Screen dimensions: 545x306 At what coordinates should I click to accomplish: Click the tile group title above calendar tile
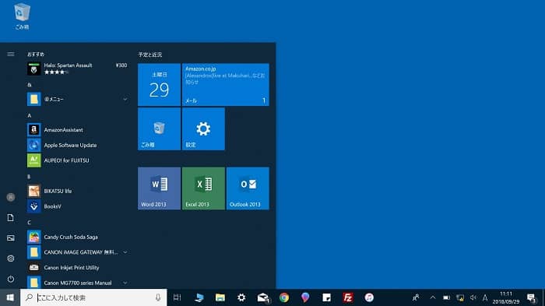(150, 55)
